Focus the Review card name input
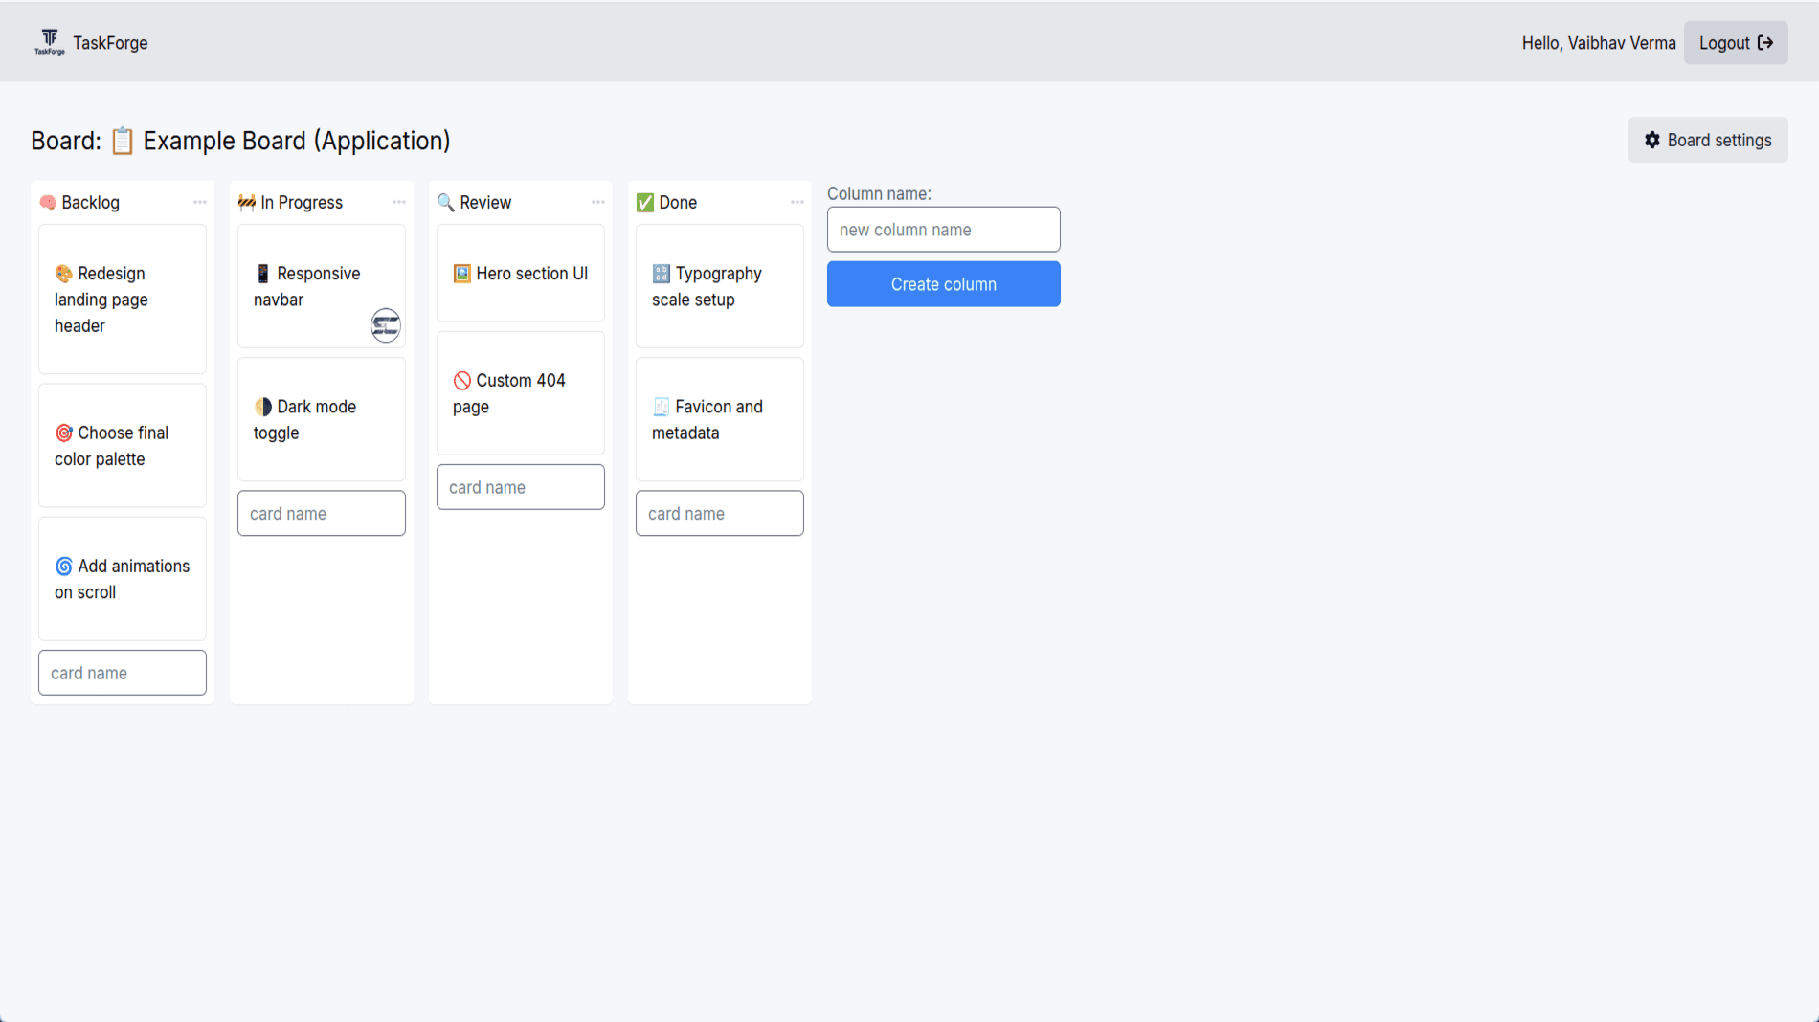Viewport: 1819px width, 1022px height. (x=521, y=487)
